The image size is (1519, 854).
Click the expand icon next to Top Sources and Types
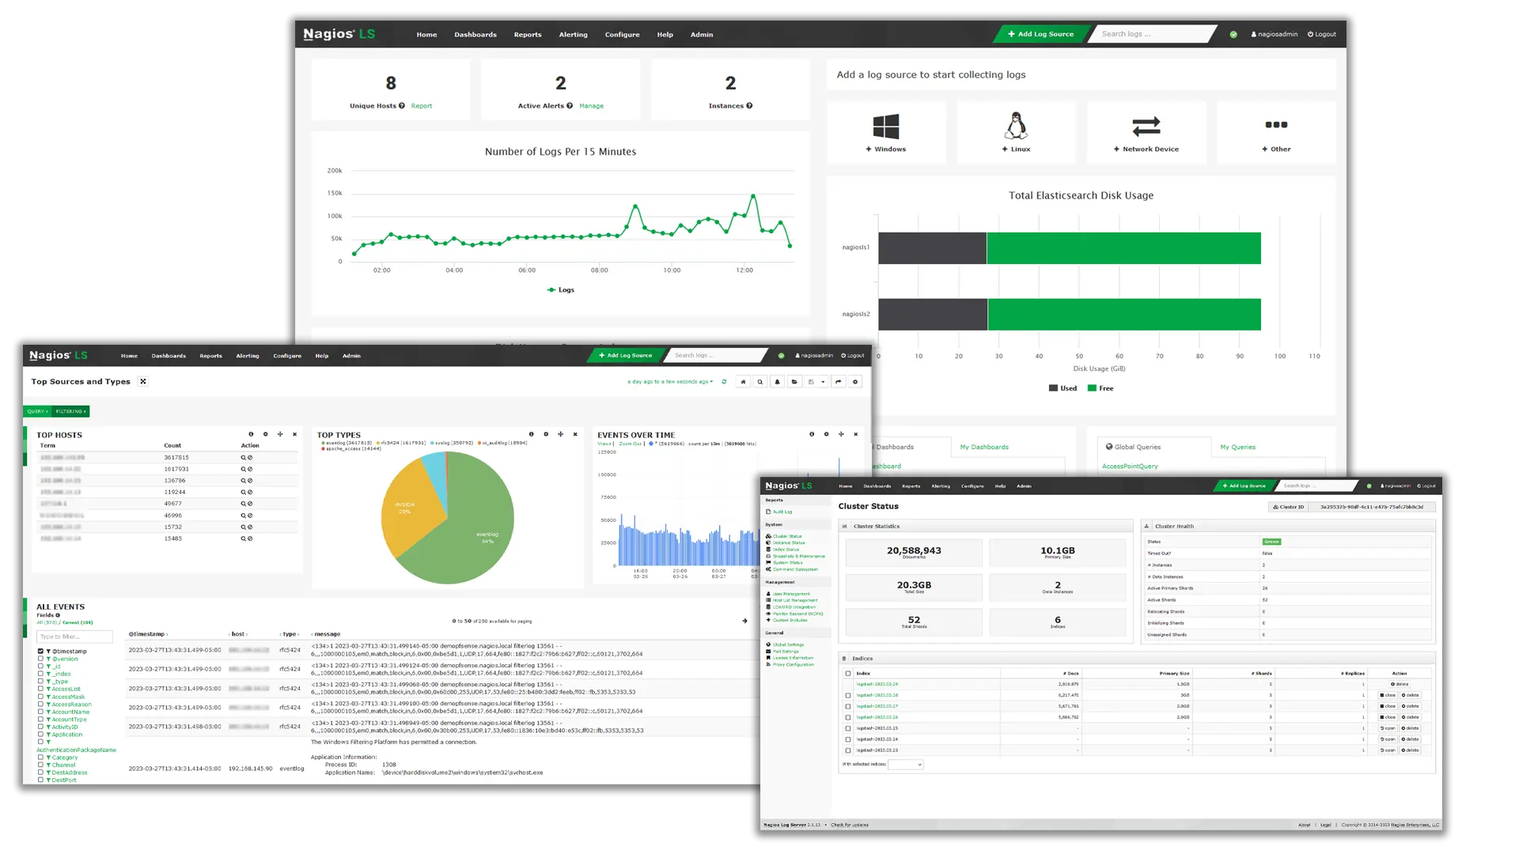[x=143, y=382]
